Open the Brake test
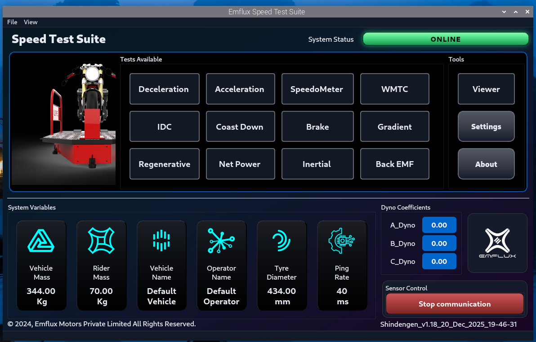 point(317,127)
